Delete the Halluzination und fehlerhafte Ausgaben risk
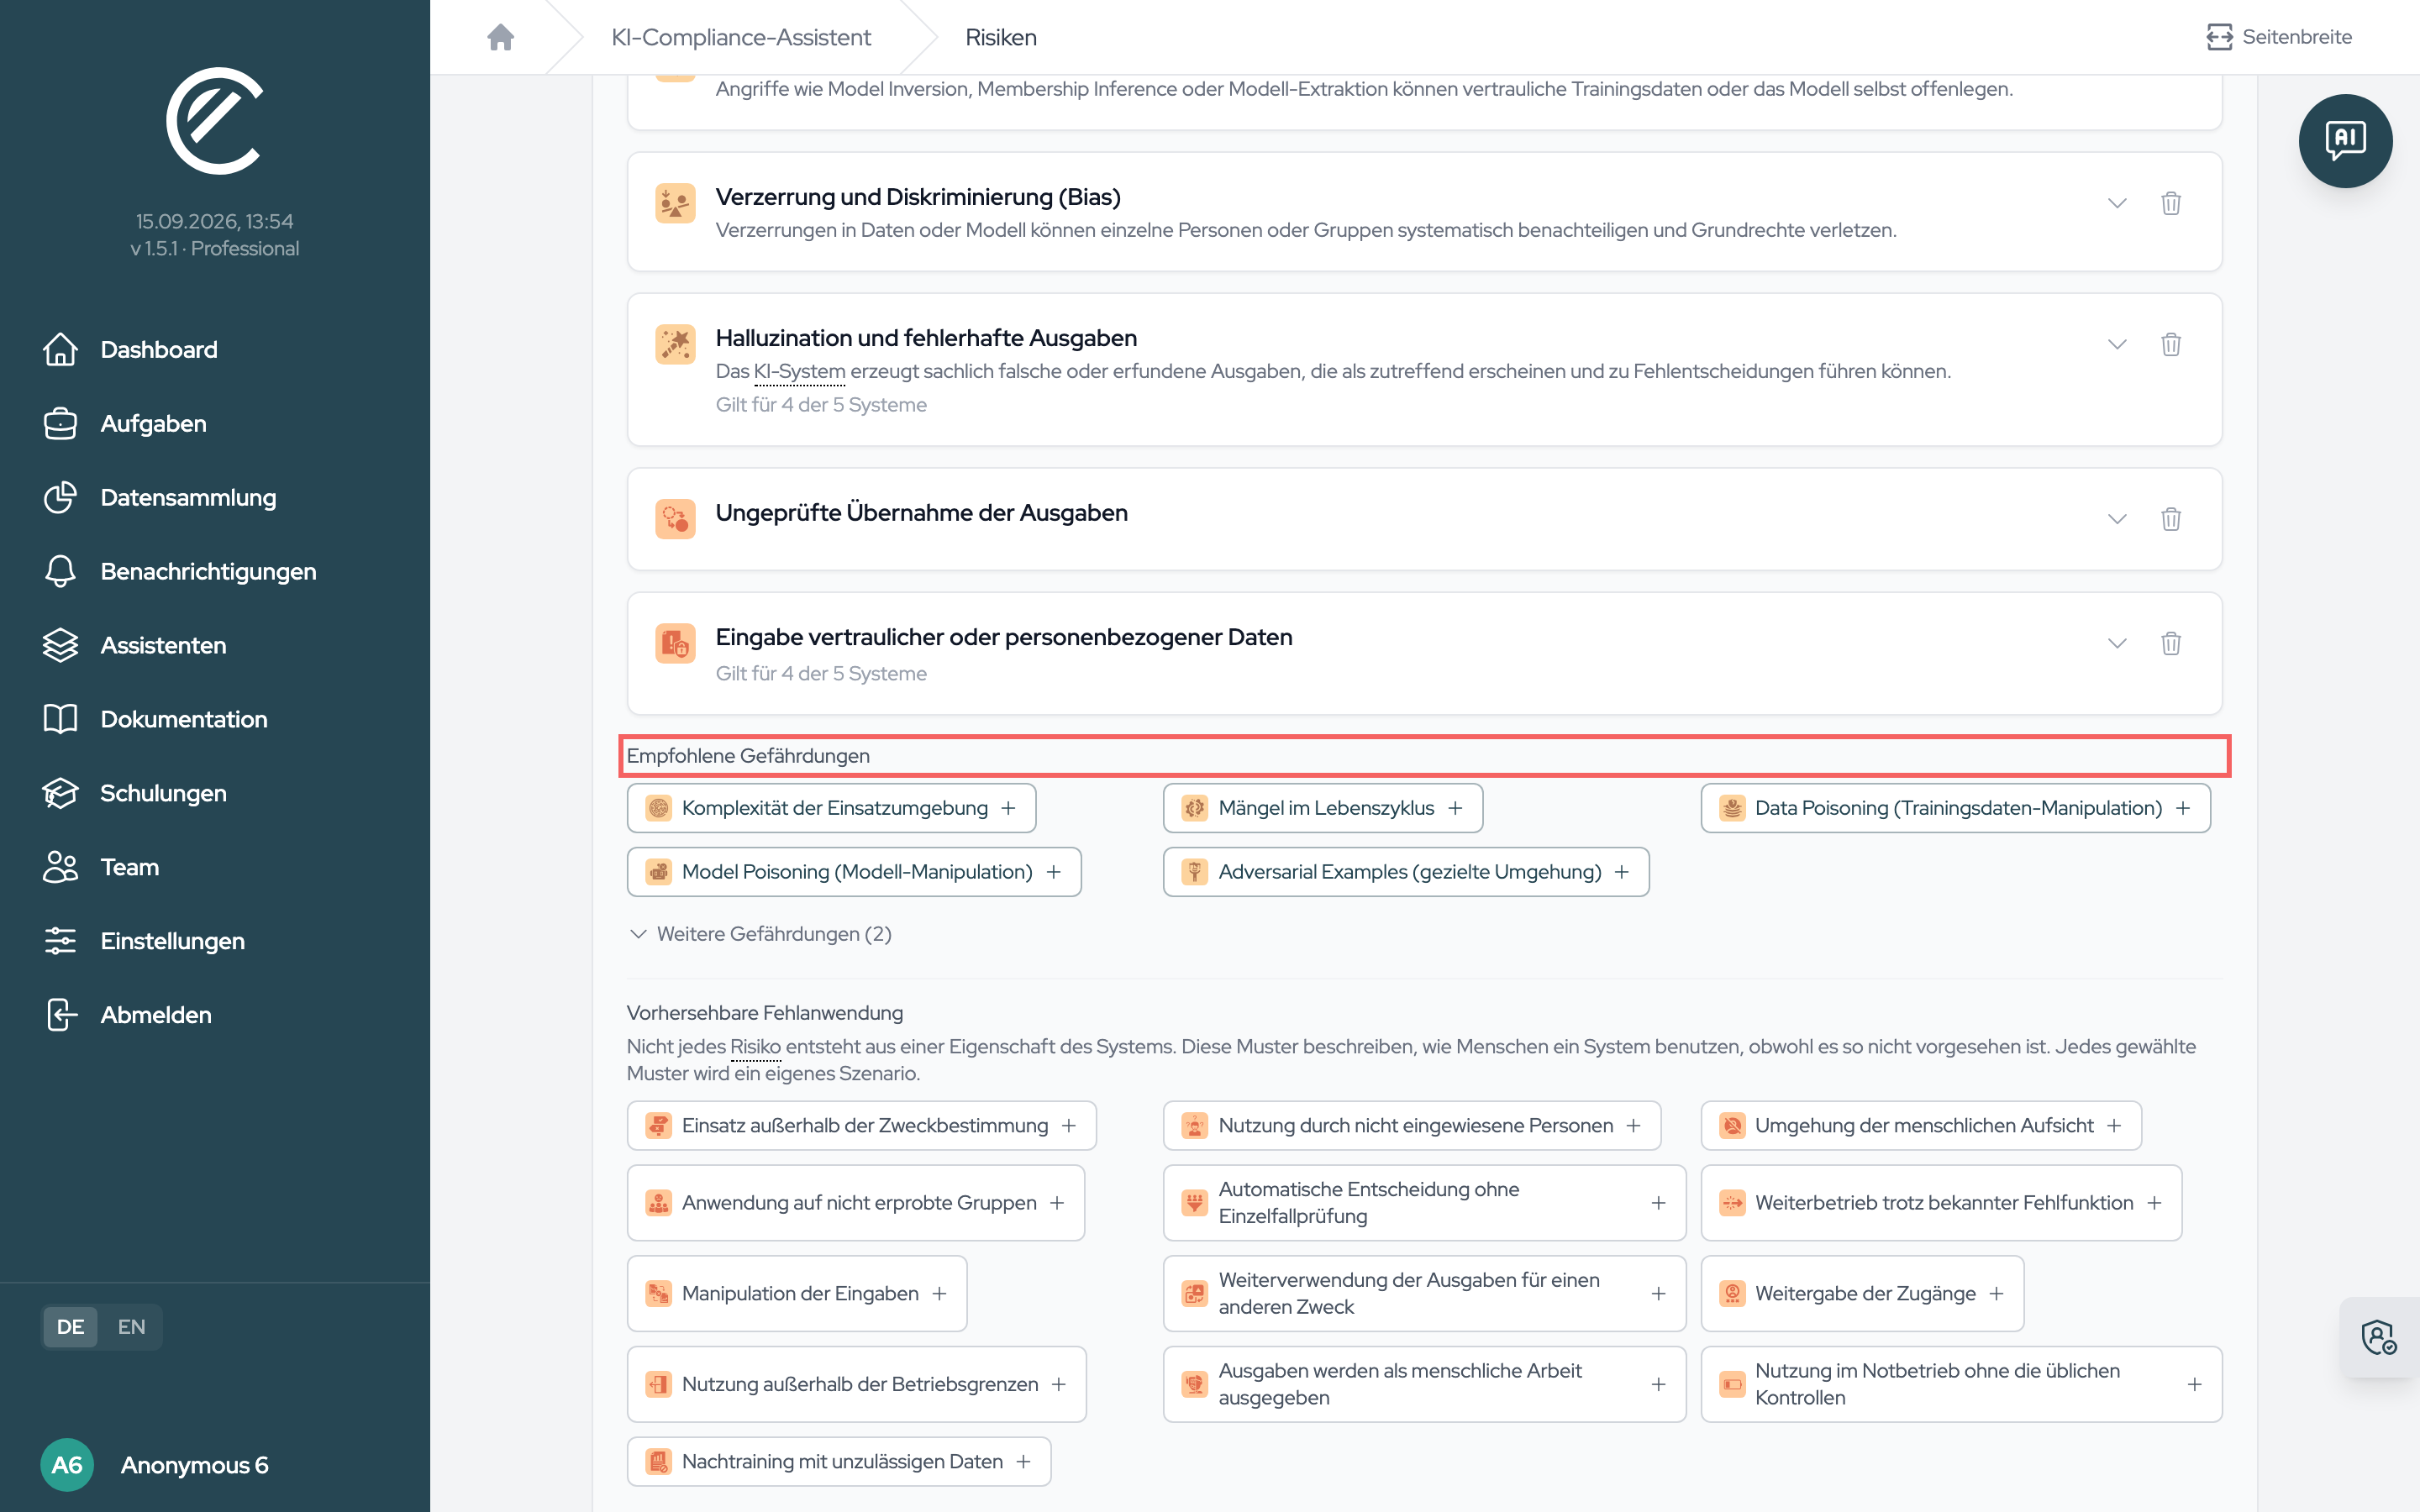The width and height of the screenshot is (2420, 1512). click(2170, 344)
